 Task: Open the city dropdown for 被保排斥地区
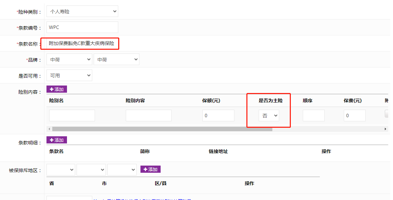(91, 170)
